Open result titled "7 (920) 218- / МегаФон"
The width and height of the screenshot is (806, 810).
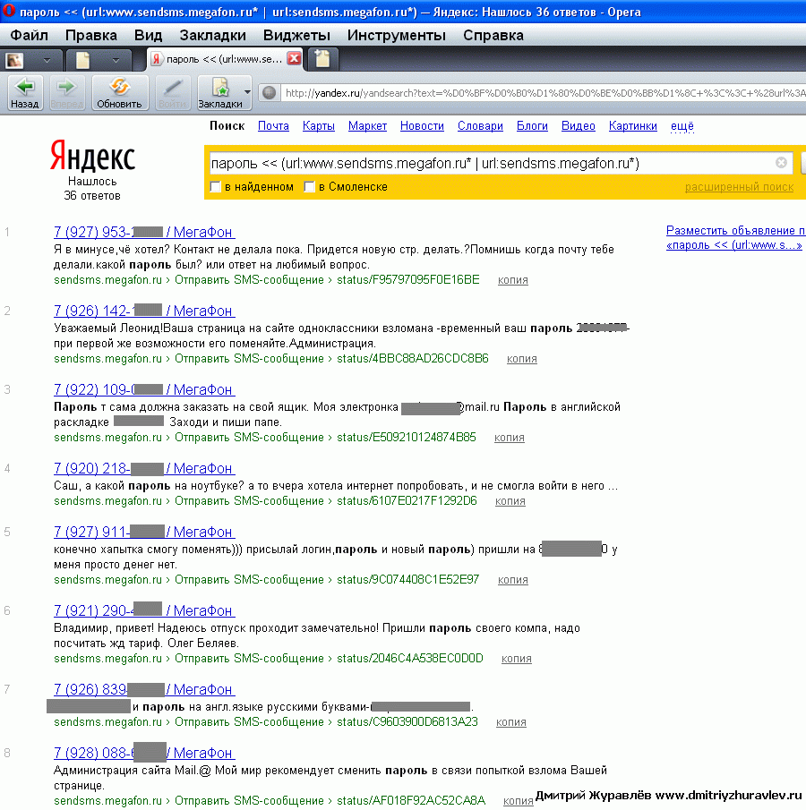click(144, 468)
